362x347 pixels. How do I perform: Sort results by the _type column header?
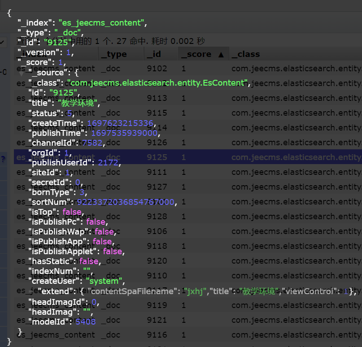coord(114,54)
